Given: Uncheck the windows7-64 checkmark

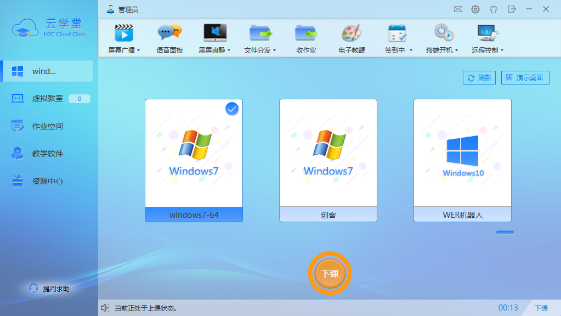Looking at the screenshot, I should [232, 109].
